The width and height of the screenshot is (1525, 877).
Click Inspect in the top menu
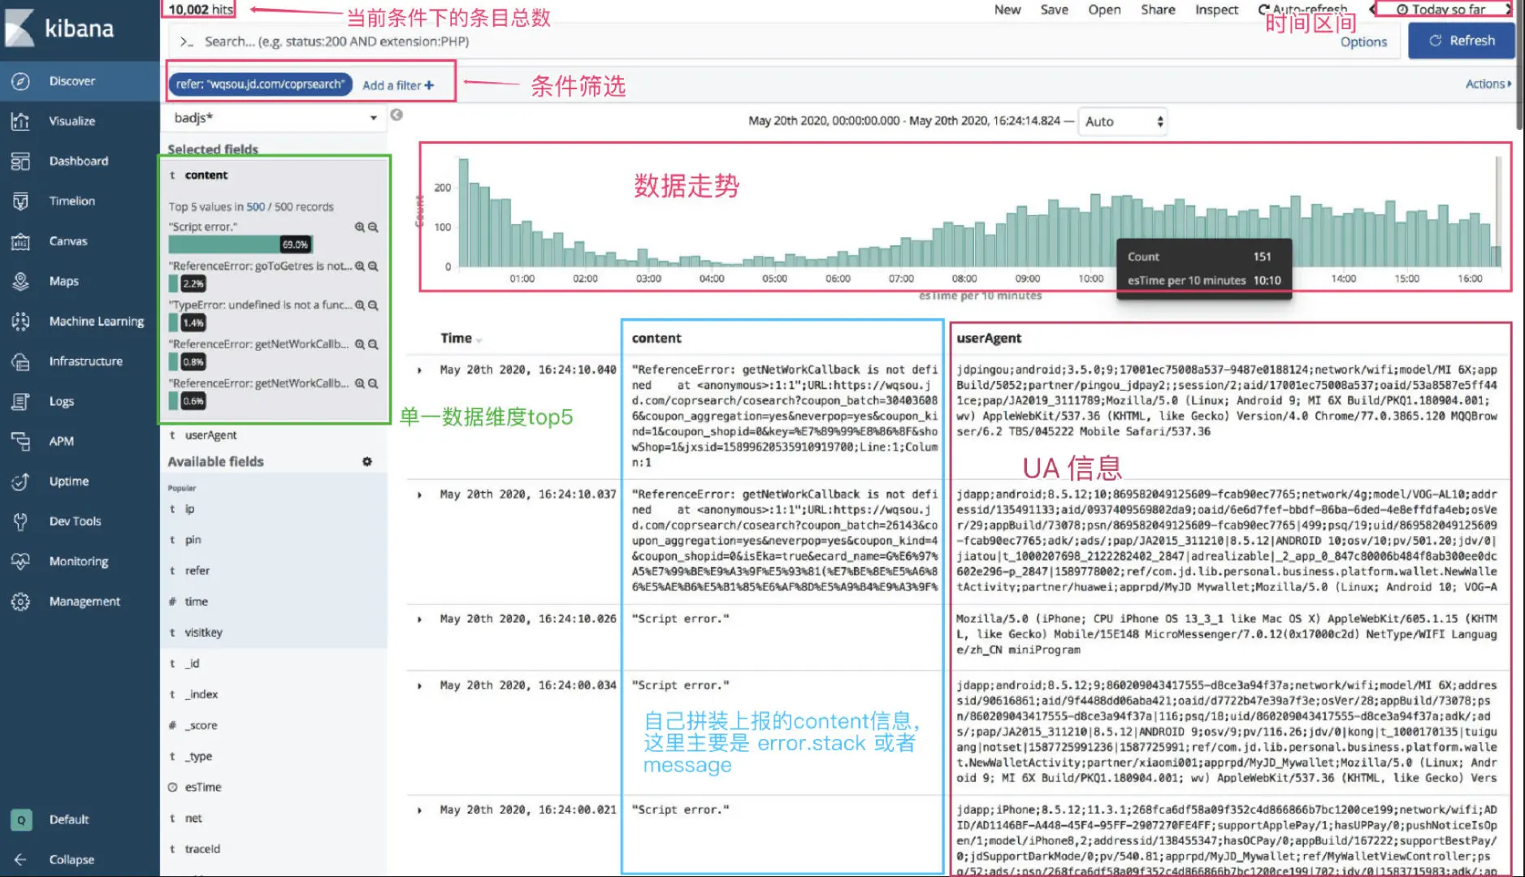click(x=1216, y=10)
